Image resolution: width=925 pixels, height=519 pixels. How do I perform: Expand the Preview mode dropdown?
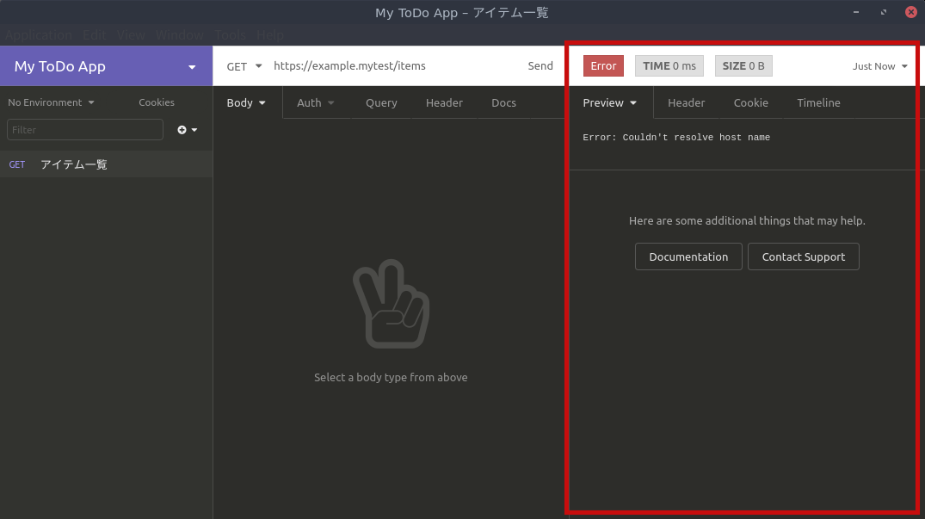(609, 103)
